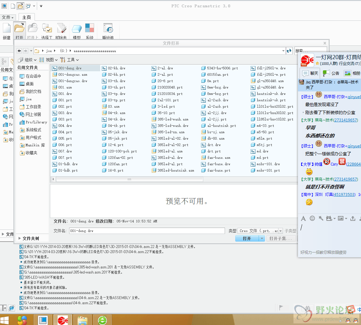Click the green browser icon on the taskbar
Viewport: 361px width, 325px height.
pos(102,321)
